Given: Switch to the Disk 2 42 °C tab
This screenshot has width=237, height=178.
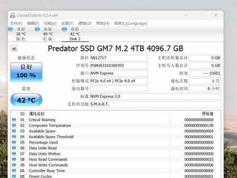Looking at the screenshot, I should [x=75, y=34].
